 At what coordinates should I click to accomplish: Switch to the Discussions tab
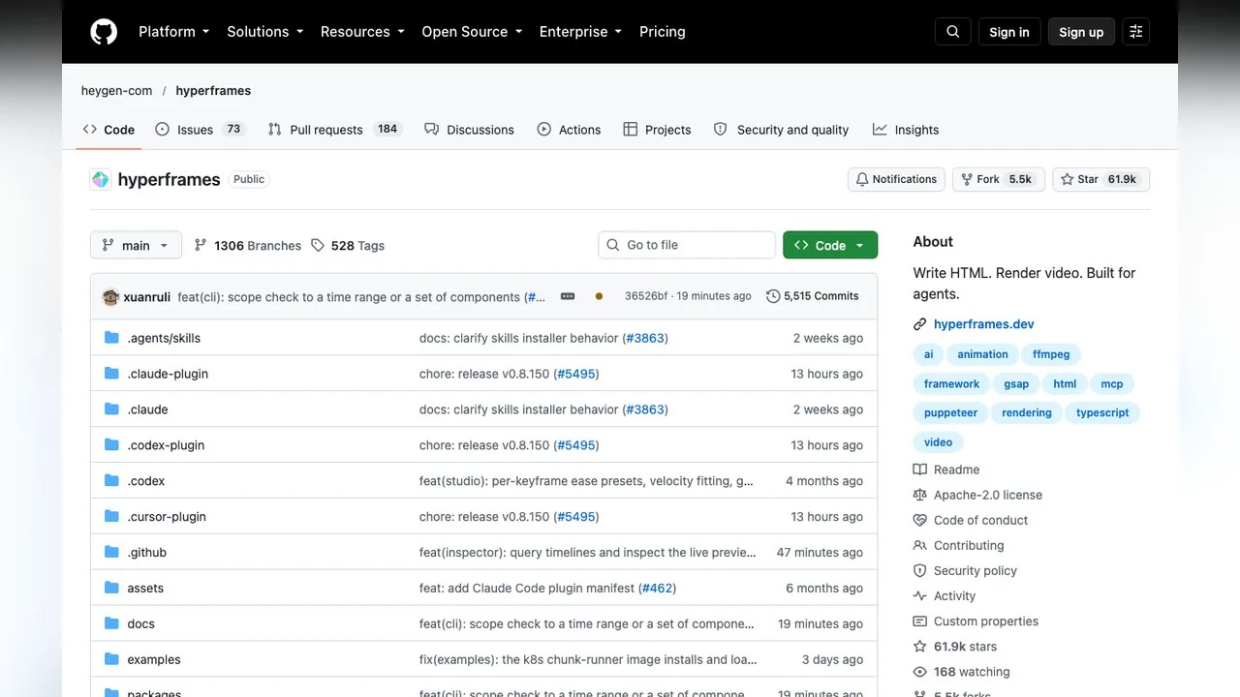tap(470, 130)
